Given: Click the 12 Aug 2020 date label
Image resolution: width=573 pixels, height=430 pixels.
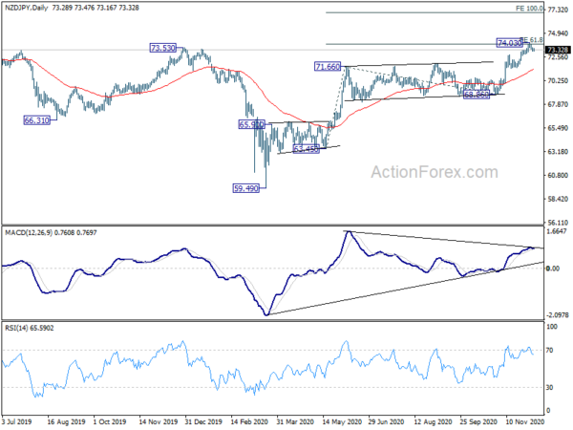Looking at the screenshot, I should 433,421.
